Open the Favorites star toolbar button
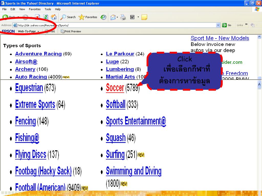262x196 pixels. click(x=88, y=17)
